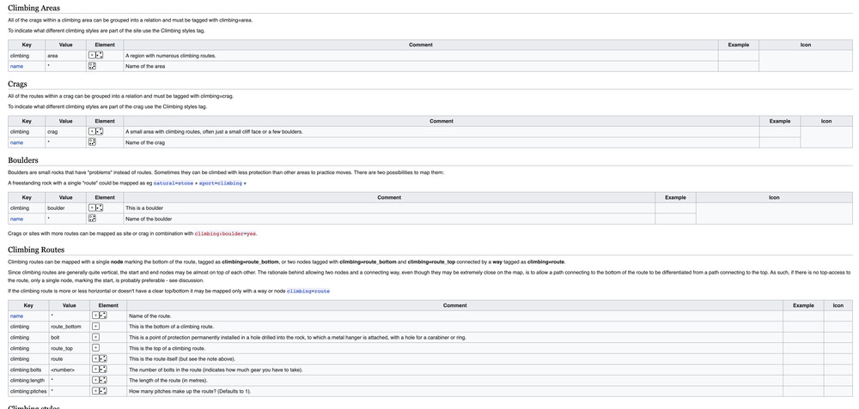859x409 pixels.
Task: Click the name key link in Climbing Areas table
Action: coord(16,66)
